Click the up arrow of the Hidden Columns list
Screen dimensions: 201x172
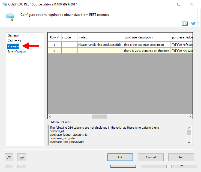189,128
